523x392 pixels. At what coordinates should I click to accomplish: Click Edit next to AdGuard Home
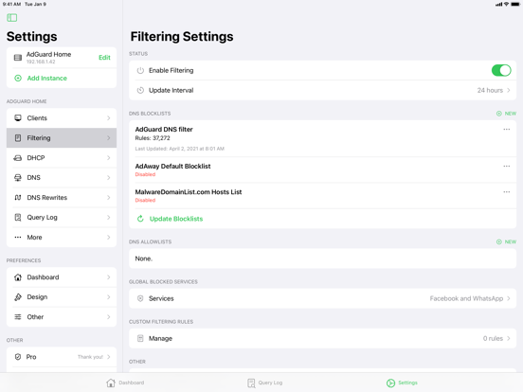coord(104,58)
